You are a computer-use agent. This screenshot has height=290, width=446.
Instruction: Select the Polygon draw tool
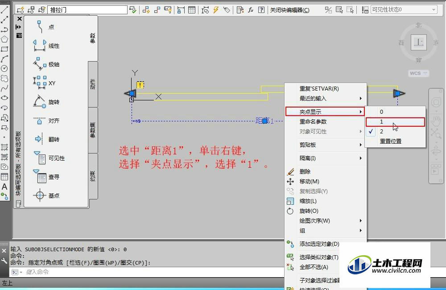tap(4, 39)
